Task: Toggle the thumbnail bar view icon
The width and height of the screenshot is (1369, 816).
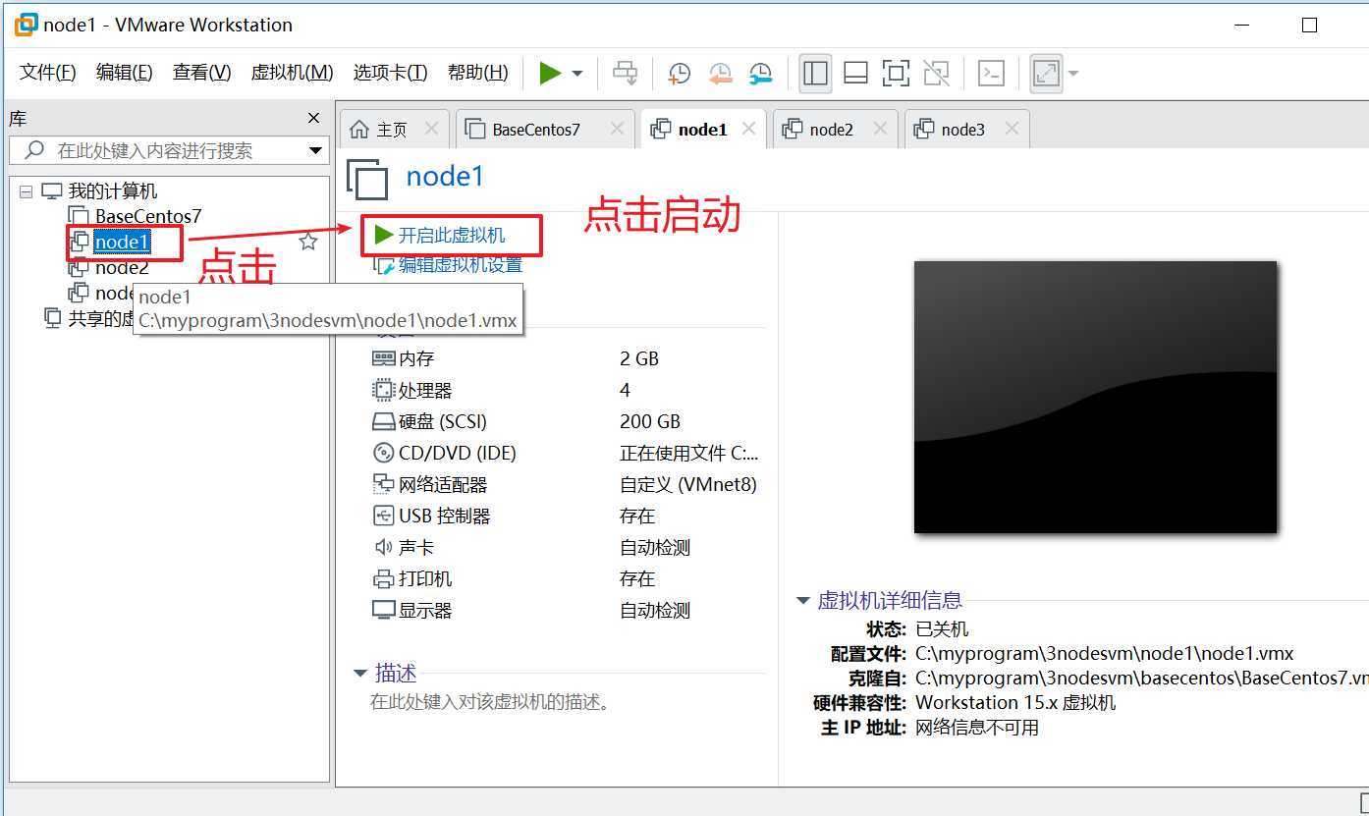Action: pos(855,73)
